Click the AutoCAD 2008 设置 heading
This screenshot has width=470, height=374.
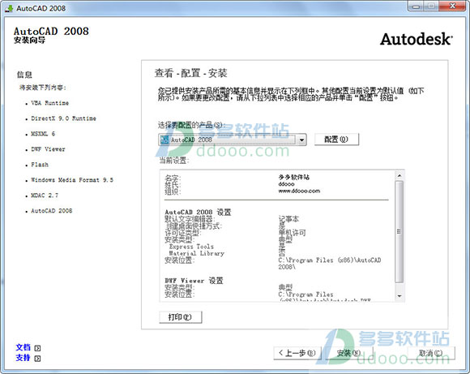198,213
